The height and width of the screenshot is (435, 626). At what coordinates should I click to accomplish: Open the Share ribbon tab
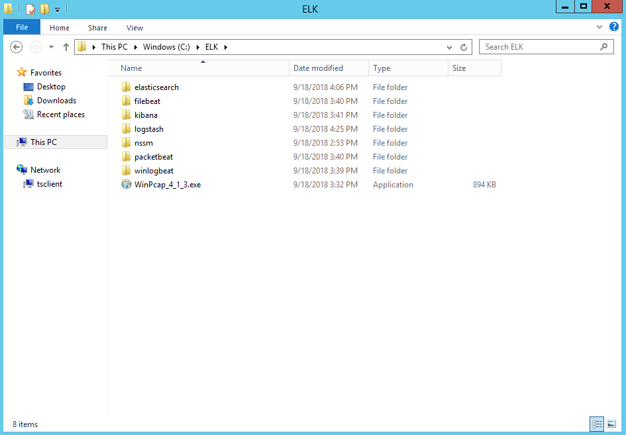click(x=98, y=28)
